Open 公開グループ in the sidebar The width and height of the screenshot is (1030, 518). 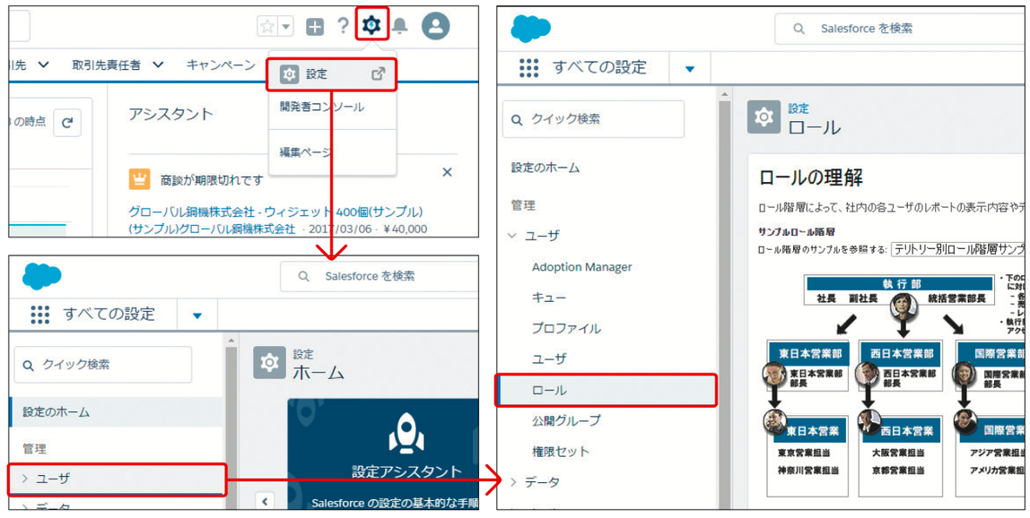tap(566, 420)
